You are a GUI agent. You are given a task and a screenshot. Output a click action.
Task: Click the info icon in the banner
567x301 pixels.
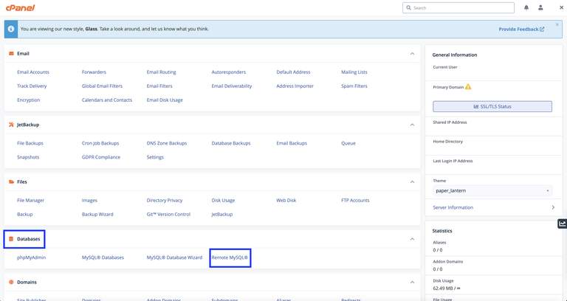11,29
